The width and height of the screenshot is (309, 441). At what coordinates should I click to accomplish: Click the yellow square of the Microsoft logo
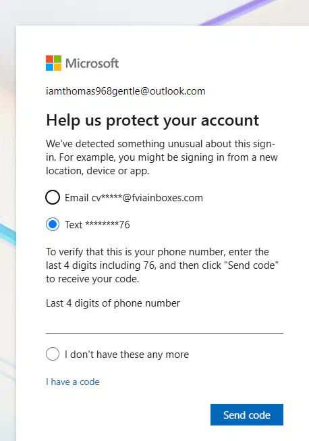click(x=57, y=68)
